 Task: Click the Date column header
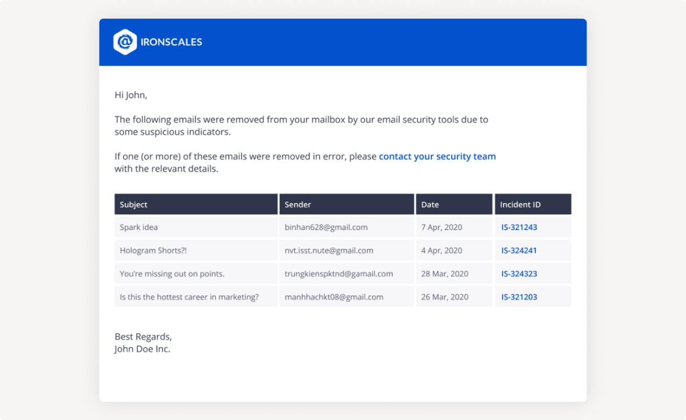pyautogui.click(x=454, y=204)
